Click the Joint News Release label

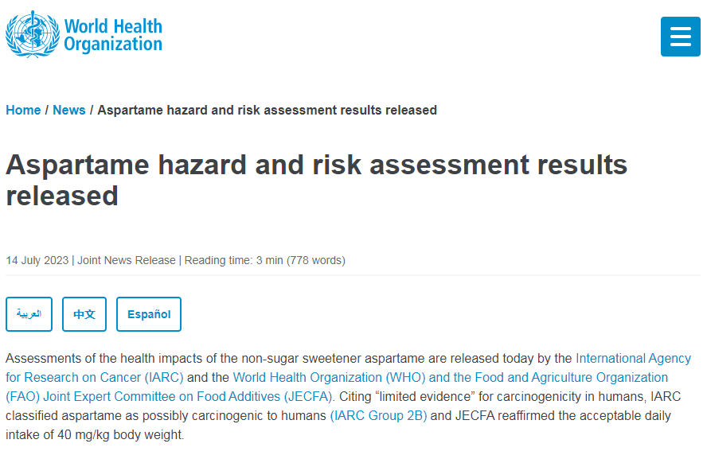(127, 260)
